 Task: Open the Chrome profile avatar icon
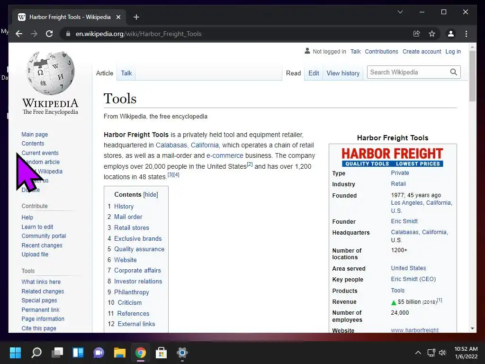click(x=451, y=34)
